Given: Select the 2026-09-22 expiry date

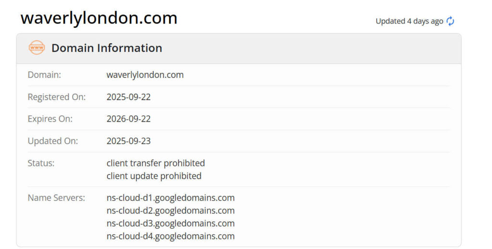Looking at the screenshot, I should pyautogui.click(x=129, y=119).
